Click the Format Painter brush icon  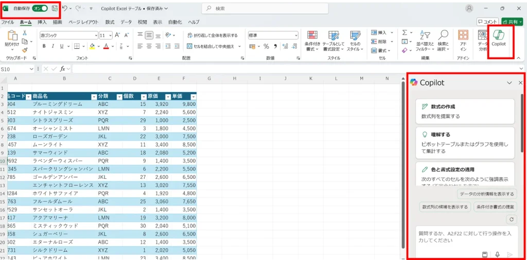tap(25, 50)
